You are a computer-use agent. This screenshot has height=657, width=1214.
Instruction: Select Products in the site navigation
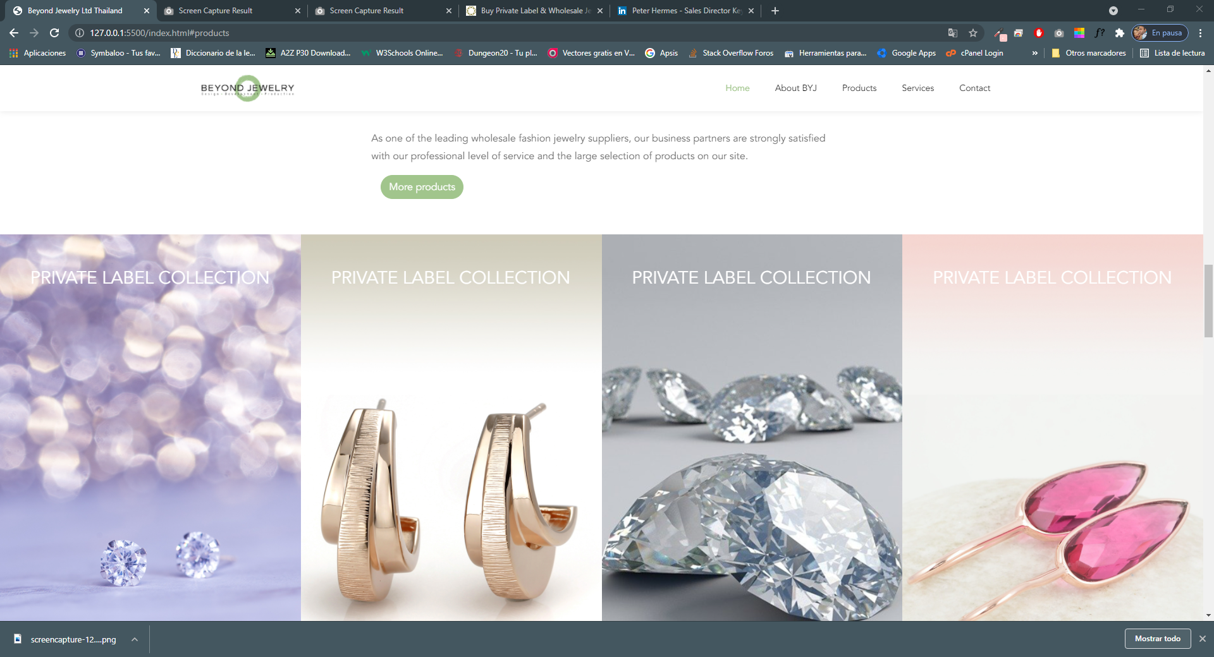tap(859, 88)
